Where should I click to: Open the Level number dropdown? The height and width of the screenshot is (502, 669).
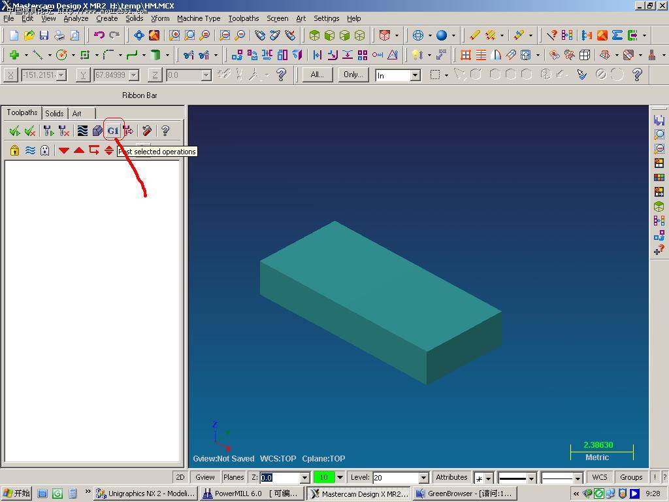click(423, 478)
